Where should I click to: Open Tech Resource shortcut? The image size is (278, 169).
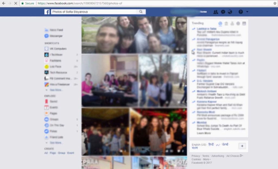coord(56,73)
